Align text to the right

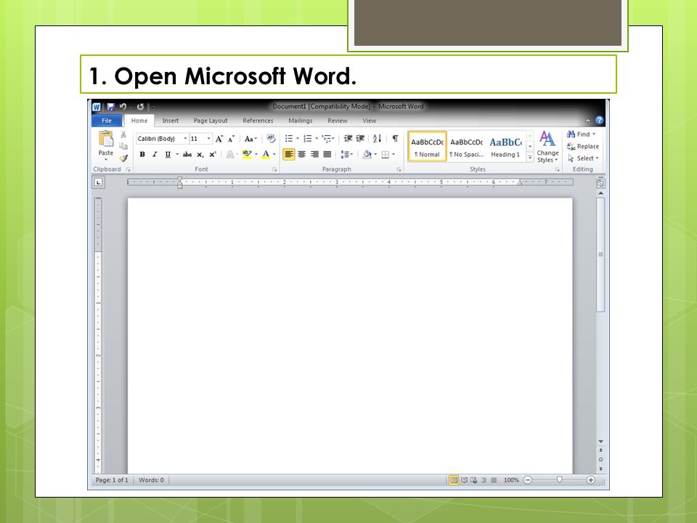click(x=314, y=154)
